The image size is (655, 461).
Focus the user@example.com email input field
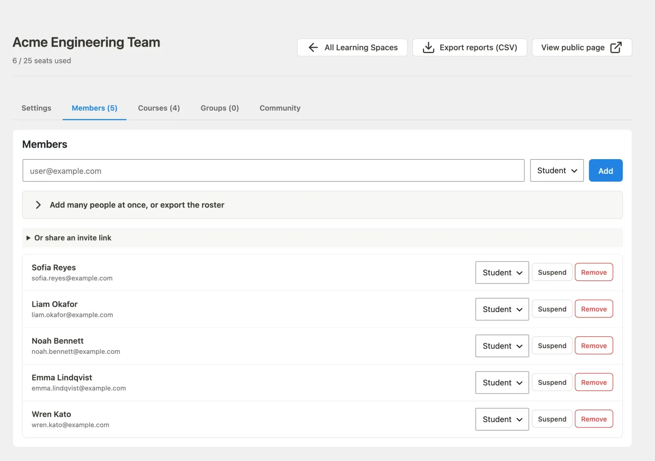[273, 171]
